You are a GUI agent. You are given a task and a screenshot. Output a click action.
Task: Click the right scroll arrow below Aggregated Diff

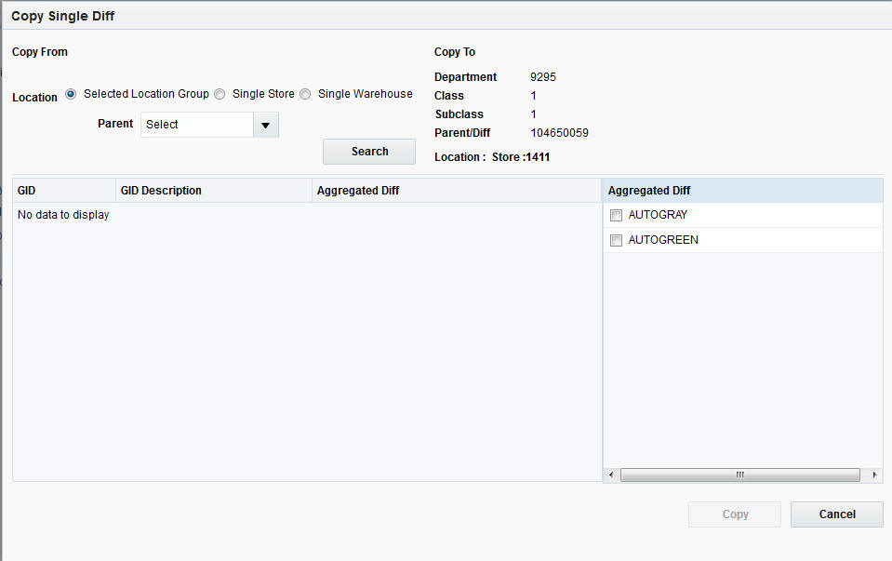coord(874,474)
